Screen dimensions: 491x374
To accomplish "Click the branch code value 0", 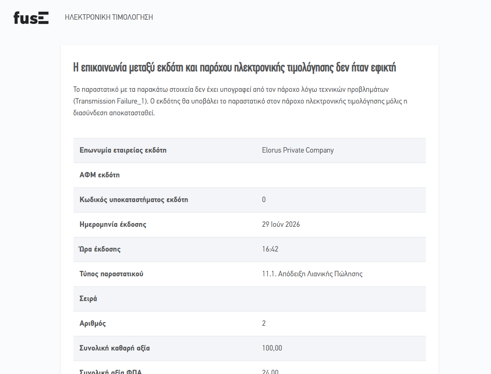I will coord(264,200).
